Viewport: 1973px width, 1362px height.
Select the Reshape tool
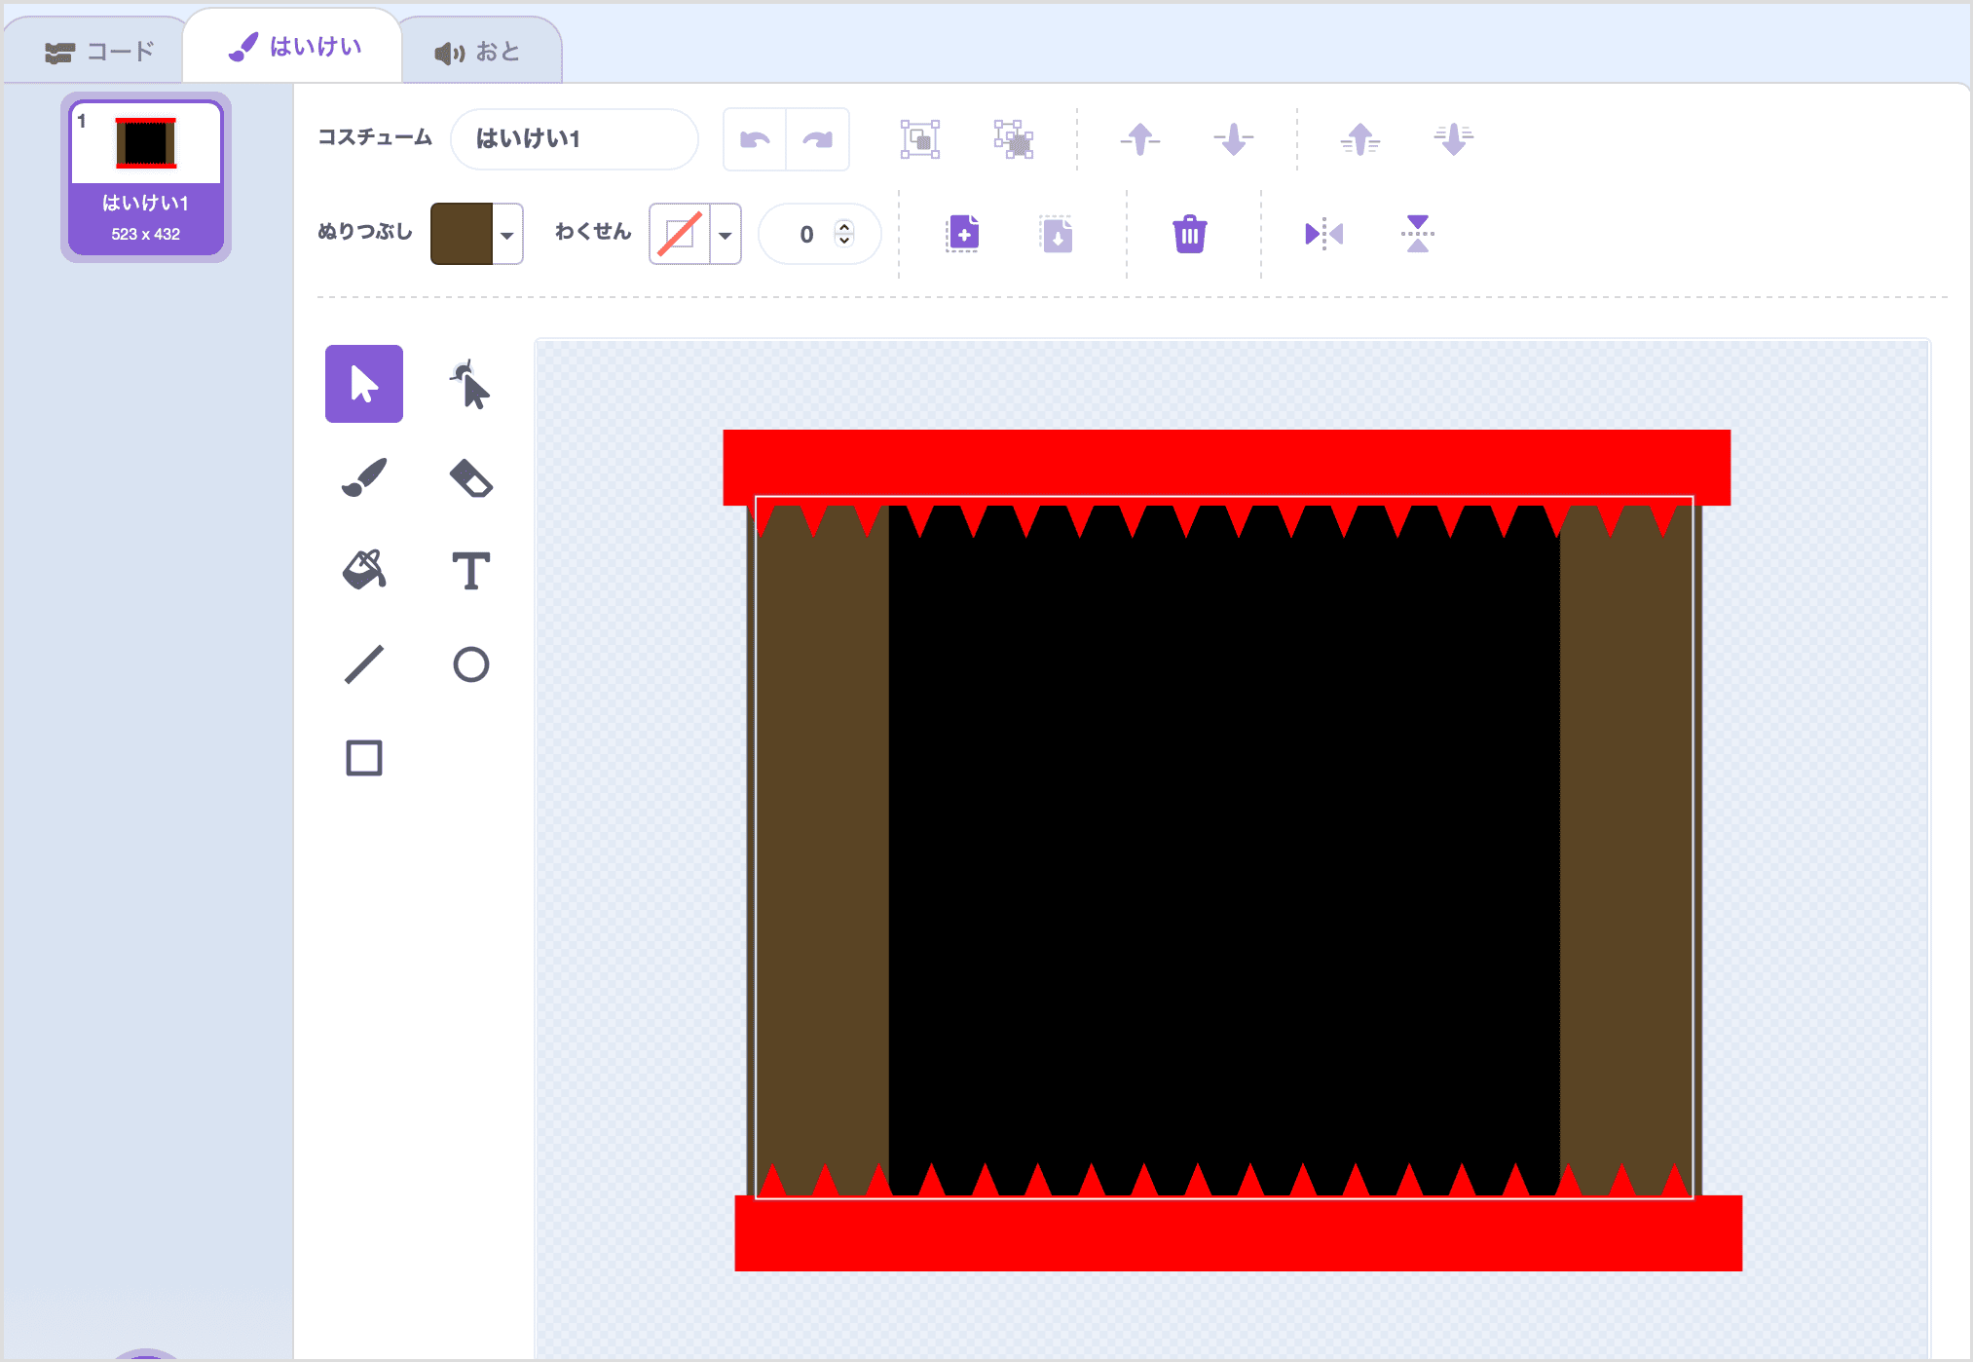click(470, 384)
